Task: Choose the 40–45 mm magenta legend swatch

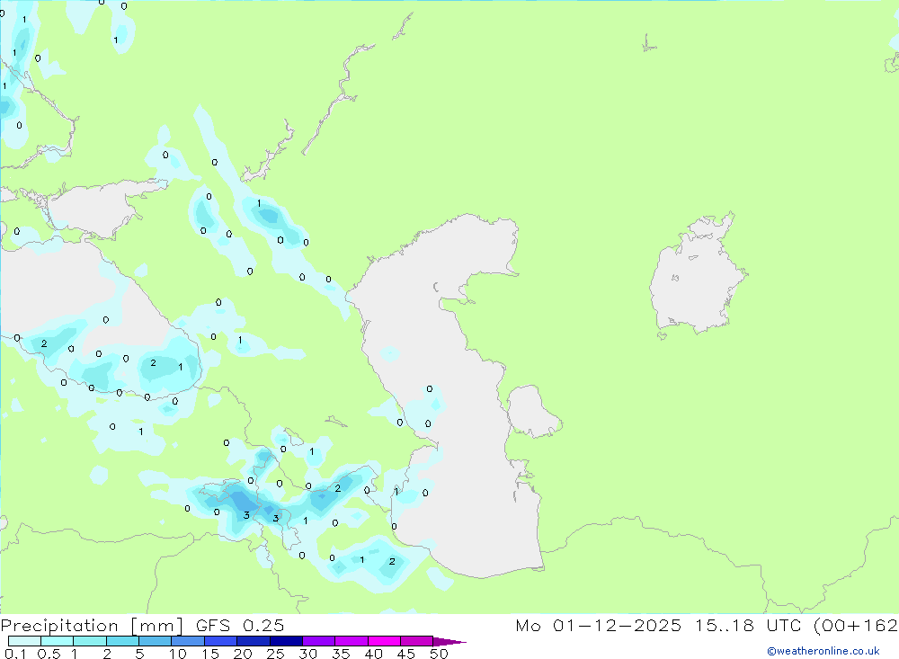Action: 384,641
